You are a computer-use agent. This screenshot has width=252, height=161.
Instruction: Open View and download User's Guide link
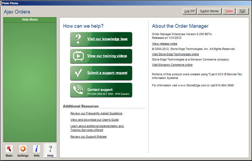click(94, 120)
